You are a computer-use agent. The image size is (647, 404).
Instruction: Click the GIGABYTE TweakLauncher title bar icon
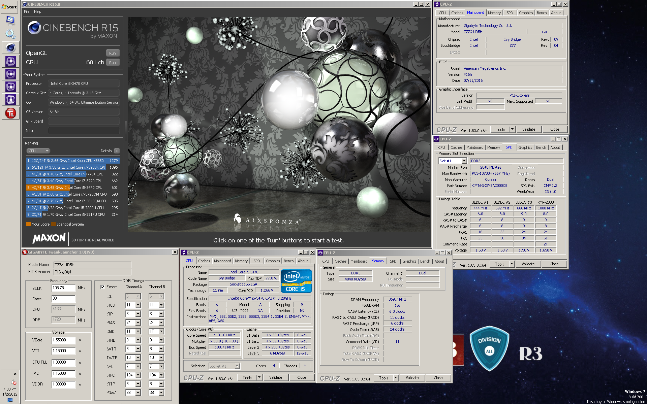25,252
